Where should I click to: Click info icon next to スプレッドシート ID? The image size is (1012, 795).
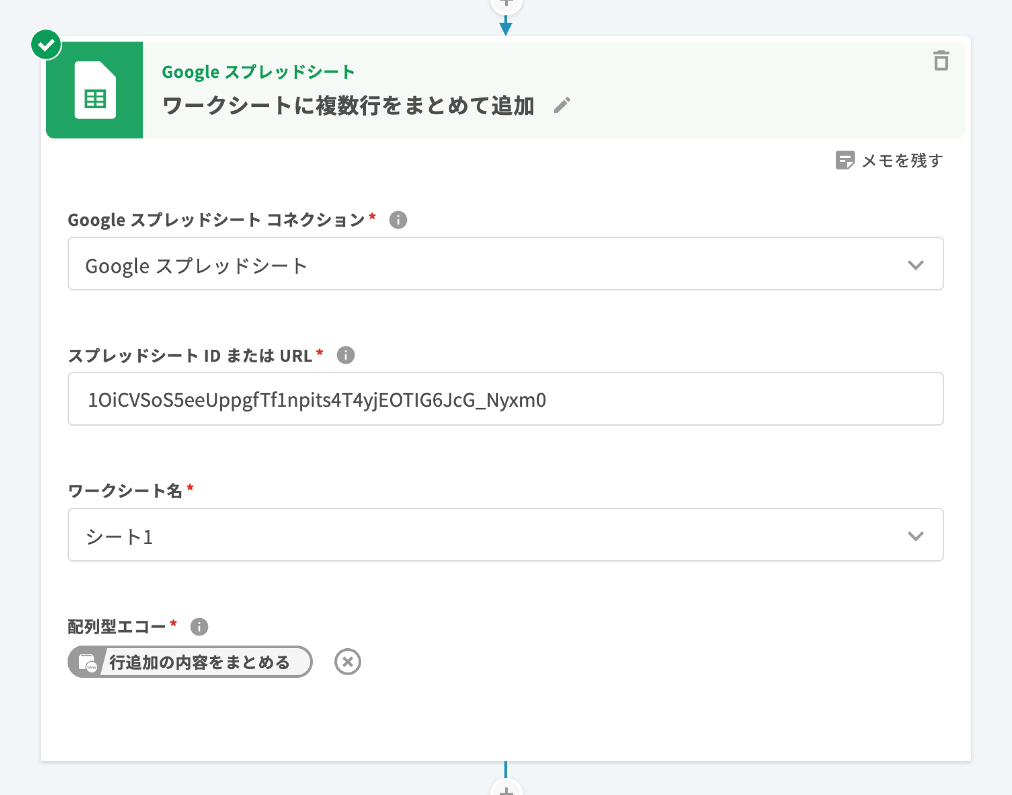point(346,355)
